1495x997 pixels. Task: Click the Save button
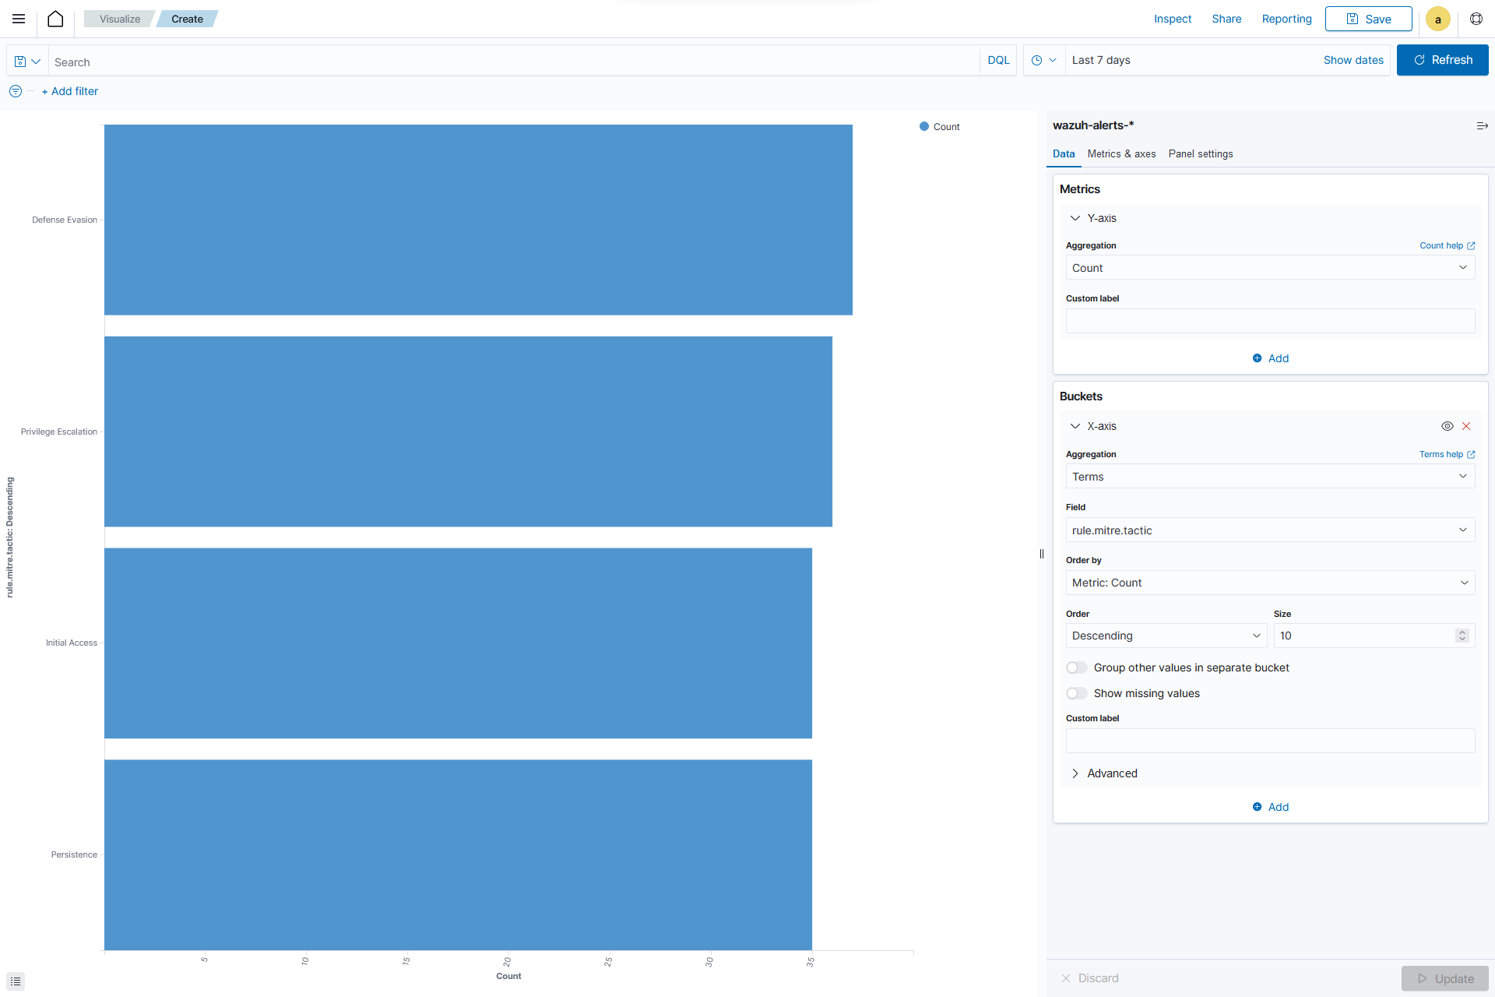click(x=1368, y=19)
